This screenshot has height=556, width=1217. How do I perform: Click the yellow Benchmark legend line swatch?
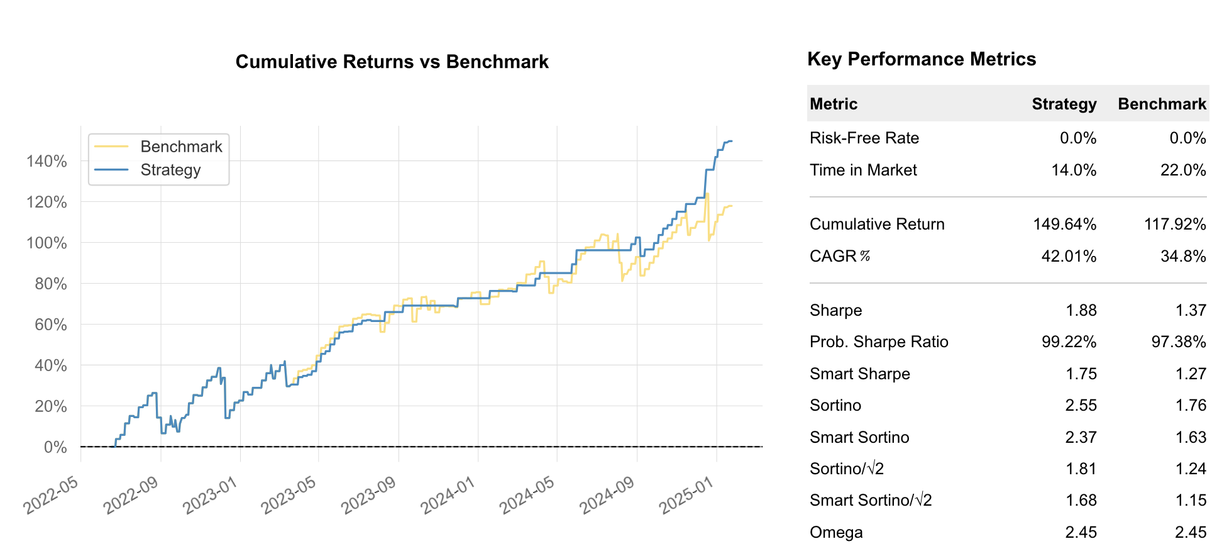(111, 147)
